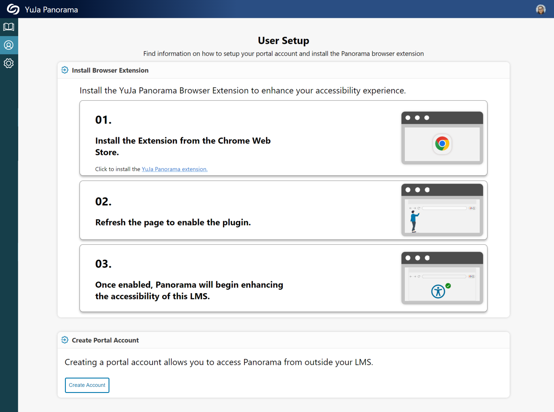
Task: Click the Refresh the page step text
Action: coord(173,222)
